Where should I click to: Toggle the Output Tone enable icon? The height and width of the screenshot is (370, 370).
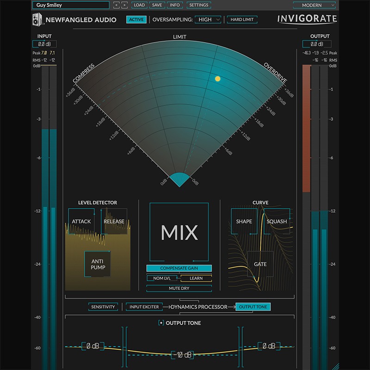pos(161,323)
